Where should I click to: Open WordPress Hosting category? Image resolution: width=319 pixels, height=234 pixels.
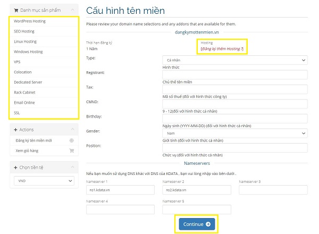pos(30,21)
